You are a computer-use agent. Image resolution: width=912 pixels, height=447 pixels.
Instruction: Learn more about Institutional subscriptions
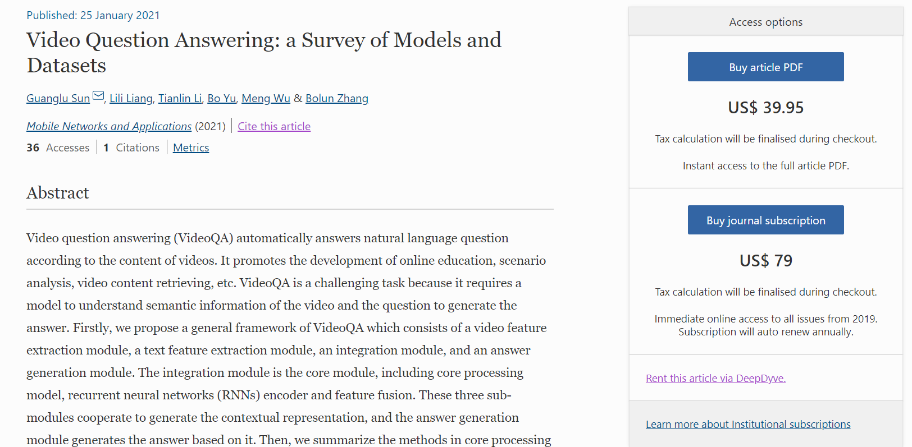point(748,424)
